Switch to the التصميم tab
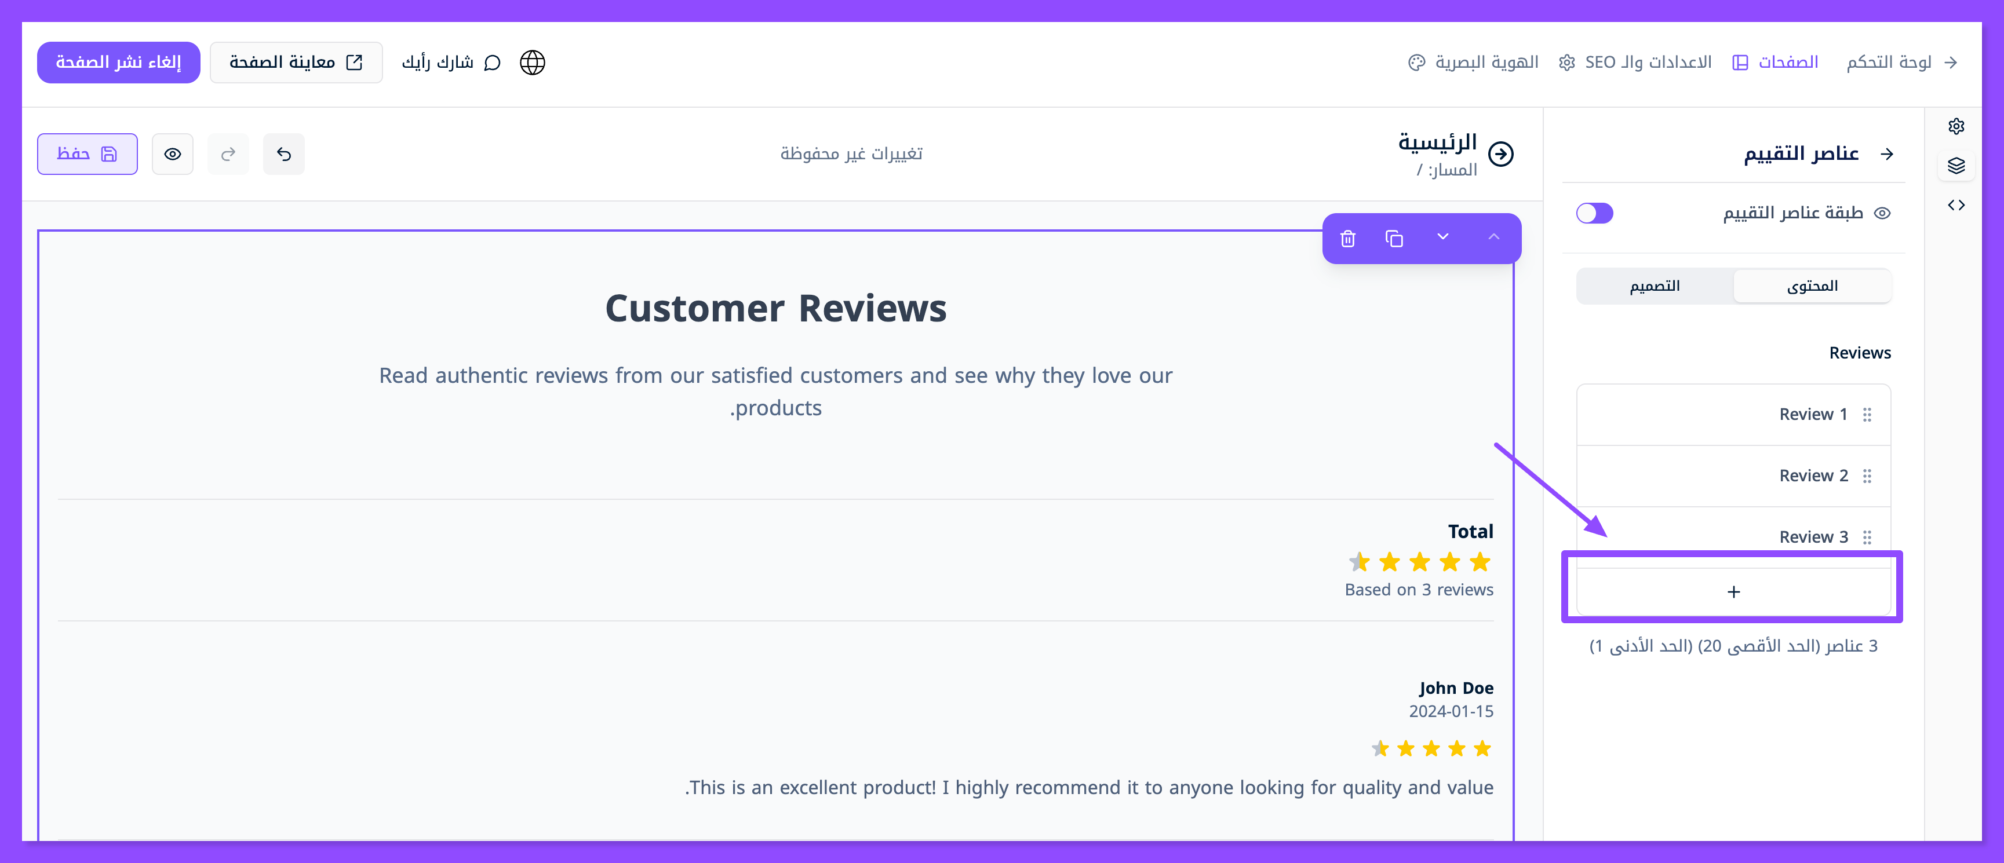Viewport: 2004px width, 863px height. pyautogui.click(x=1655, y=286)
